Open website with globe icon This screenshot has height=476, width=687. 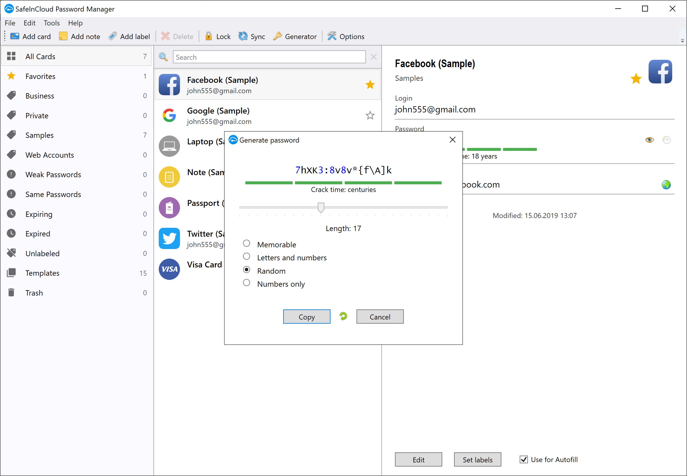[x=666, y=185]
